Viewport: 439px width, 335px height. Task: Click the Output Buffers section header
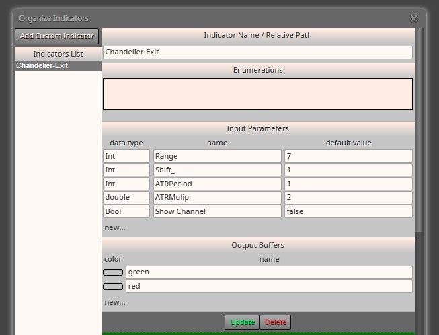point(258,245)
